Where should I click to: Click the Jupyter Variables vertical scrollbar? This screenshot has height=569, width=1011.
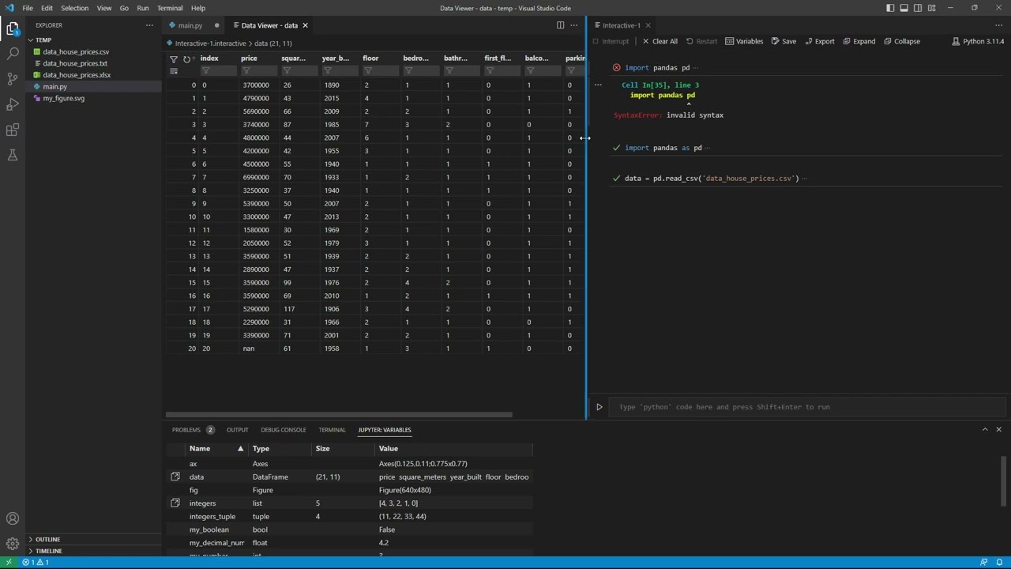(1005, 482)
